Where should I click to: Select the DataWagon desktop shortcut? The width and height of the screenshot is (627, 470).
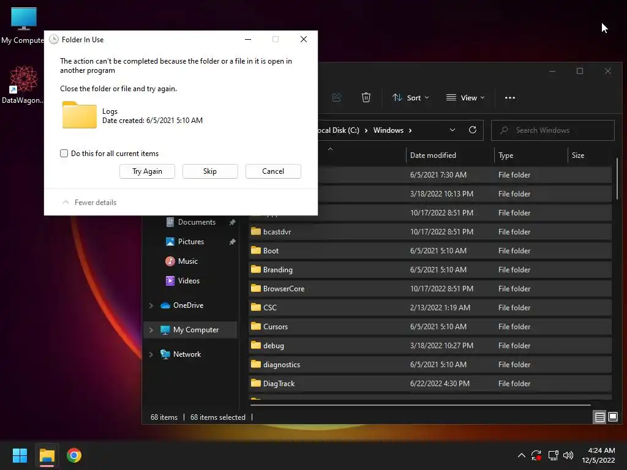click(x=23, y=84)
